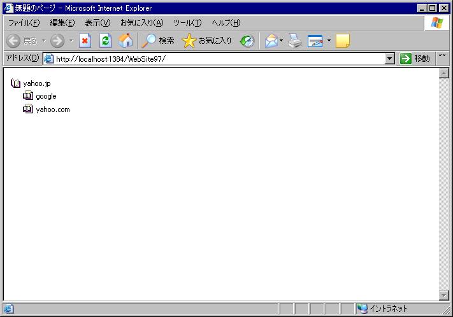This screenshot has height=317, width=453.
Task: Click the Back (戻る) arrow icon
Action: [13, 41]
